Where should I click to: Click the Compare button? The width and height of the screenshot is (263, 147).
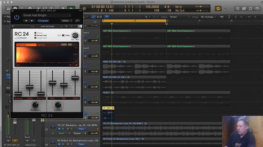click(x=43, y=21)
